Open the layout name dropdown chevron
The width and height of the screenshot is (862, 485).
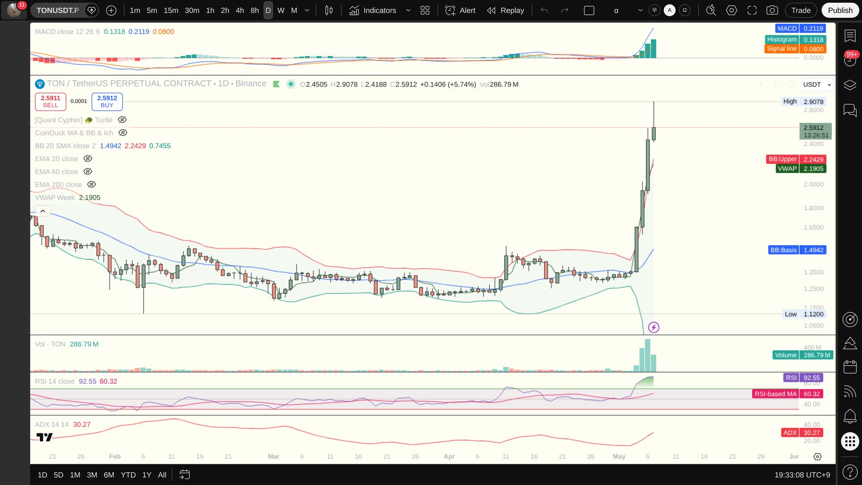tap(640, 10)
